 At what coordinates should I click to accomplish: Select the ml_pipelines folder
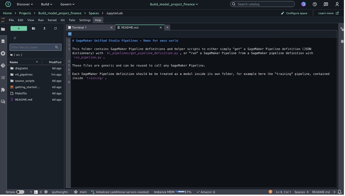(36, 75)
